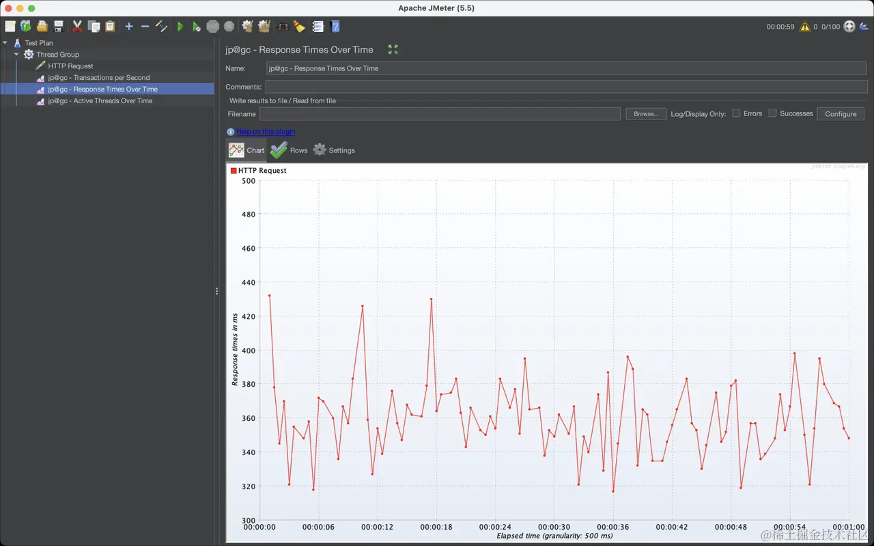Click the yellow warning triangle log icon
This screenshot has height=546, width=874.
point(805,27)
